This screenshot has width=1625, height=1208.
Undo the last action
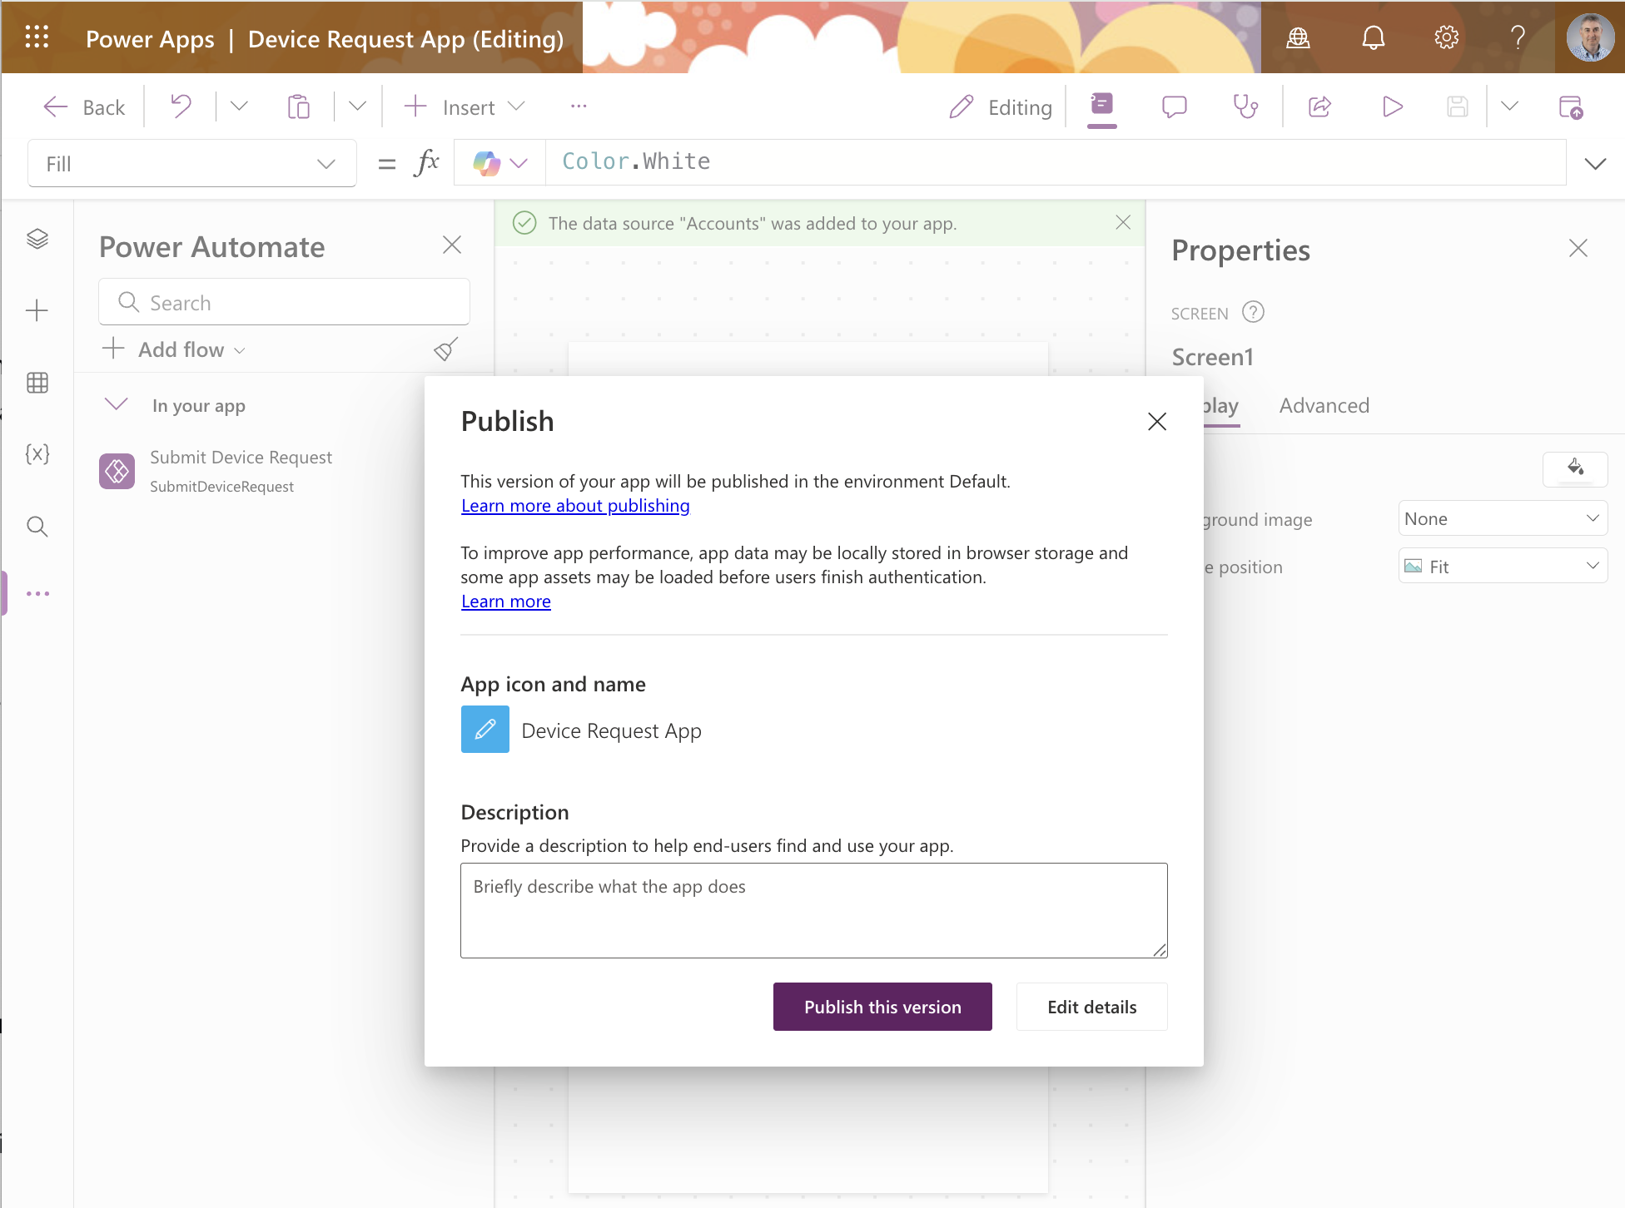(181, 106)
